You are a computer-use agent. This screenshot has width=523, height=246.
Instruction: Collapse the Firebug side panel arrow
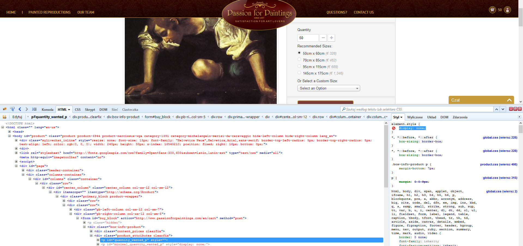[519, 117]
